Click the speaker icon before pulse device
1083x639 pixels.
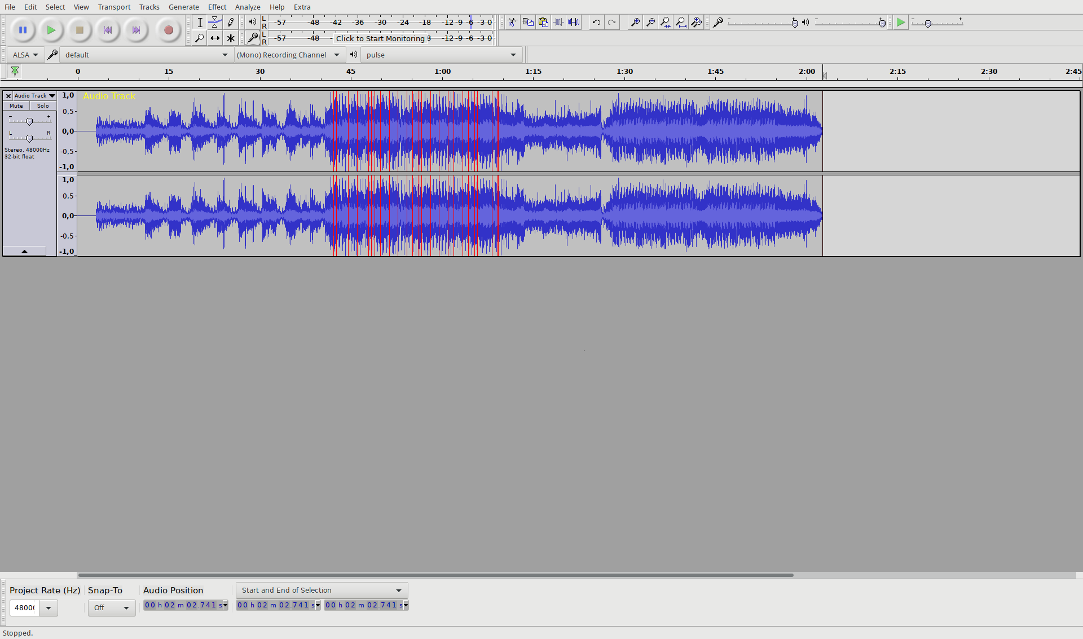[354, 55]
